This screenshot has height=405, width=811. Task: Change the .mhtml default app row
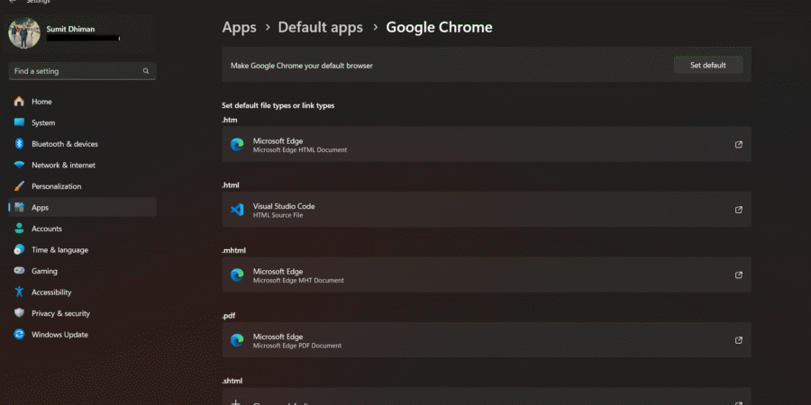[x=487, y=274]
